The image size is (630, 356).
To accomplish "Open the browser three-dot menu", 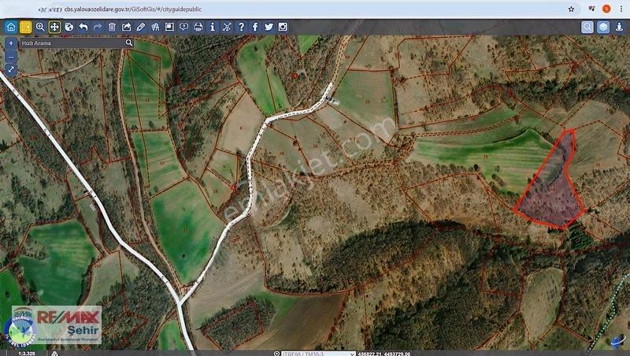I will click(621, 9).
